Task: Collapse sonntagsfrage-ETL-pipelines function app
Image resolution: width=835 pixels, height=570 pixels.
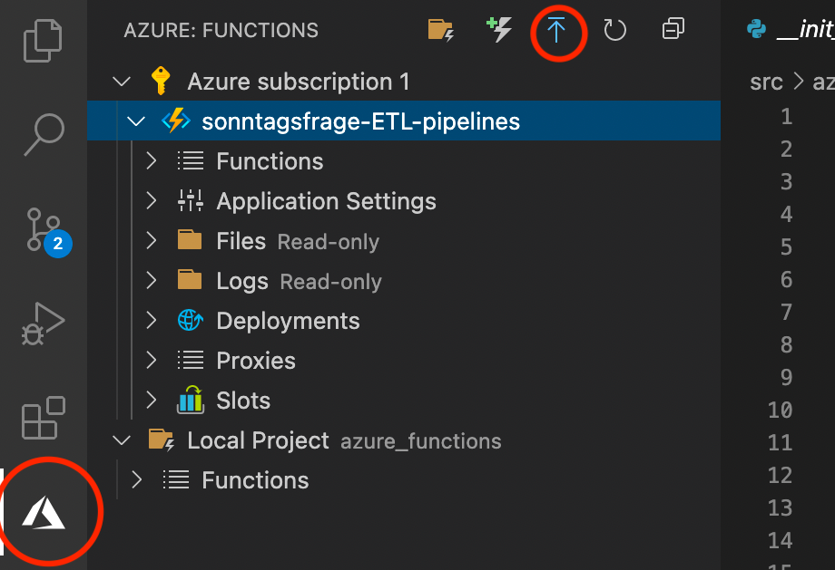Action: click(136, 121)
